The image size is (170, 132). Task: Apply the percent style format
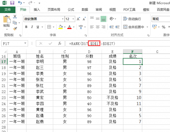(163, 27)
